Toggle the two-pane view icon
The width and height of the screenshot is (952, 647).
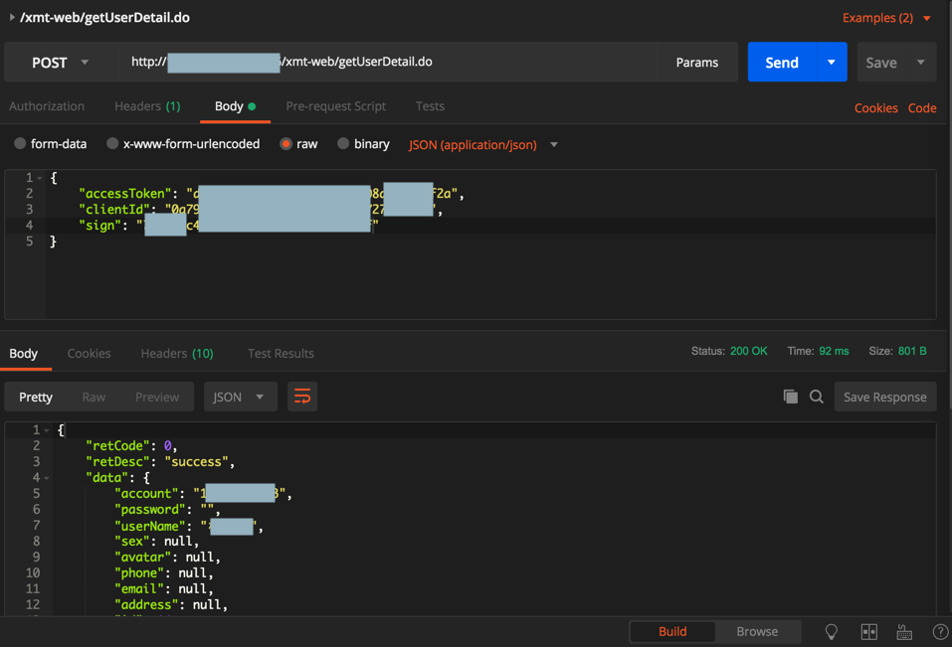pos(868,631)
